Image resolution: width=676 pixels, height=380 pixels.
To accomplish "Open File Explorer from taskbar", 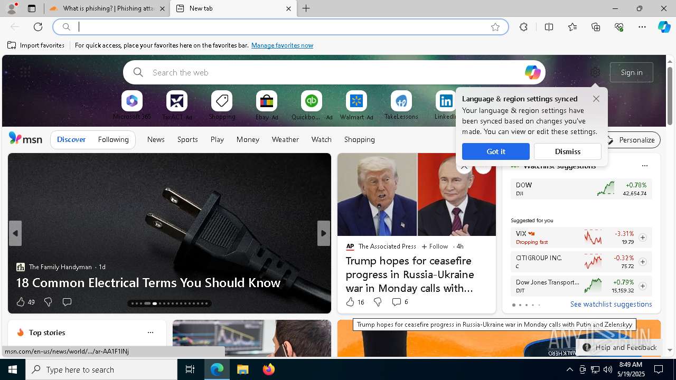I will 242,369.
